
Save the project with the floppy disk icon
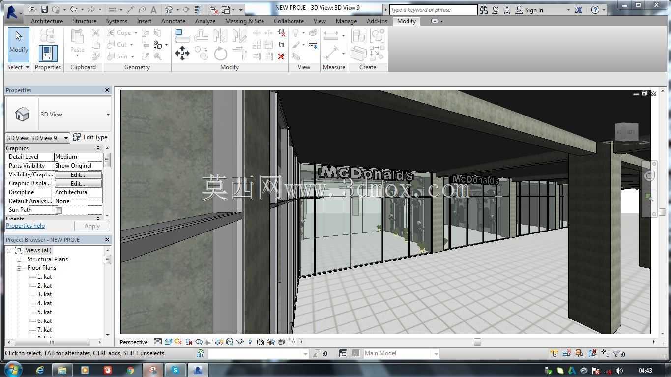44,10
